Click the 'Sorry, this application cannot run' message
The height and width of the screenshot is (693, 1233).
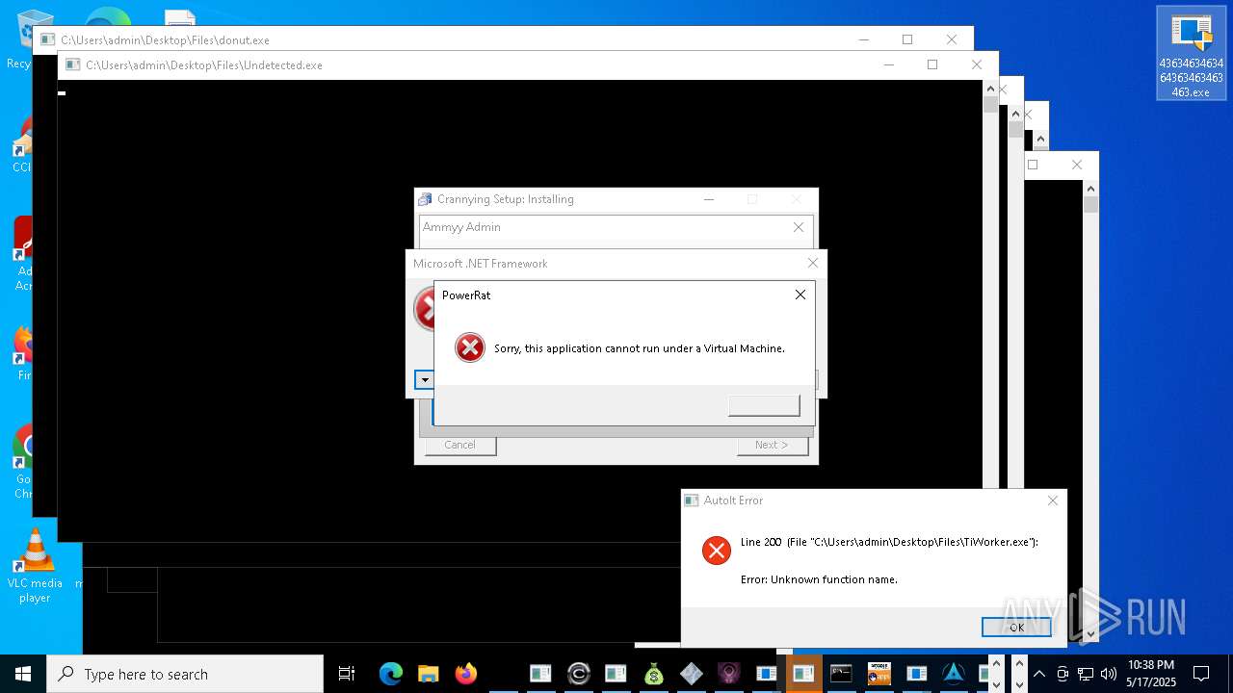point(640,348)
